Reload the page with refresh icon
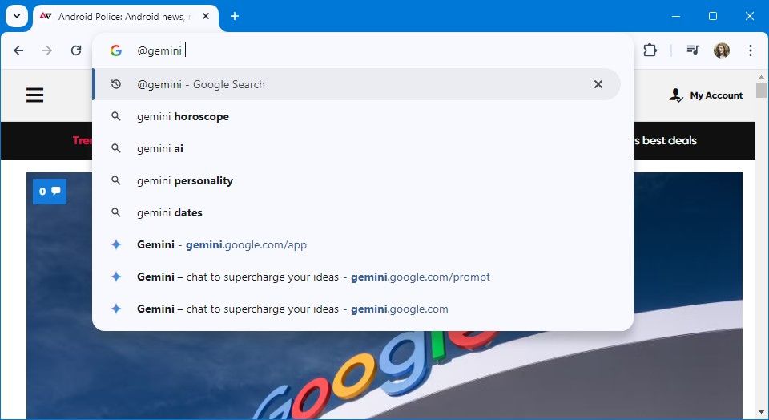 [x=76, y=50]
